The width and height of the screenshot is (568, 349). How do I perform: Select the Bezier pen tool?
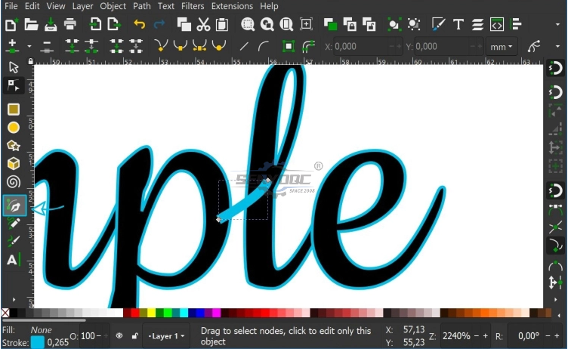pyautogui.click(x=14, y=205)
